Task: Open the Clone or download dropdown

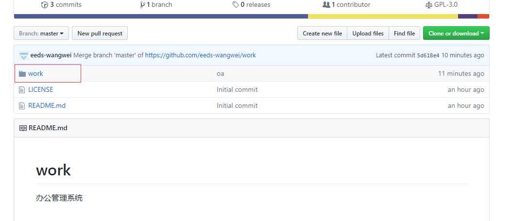Action: [456, 34]
